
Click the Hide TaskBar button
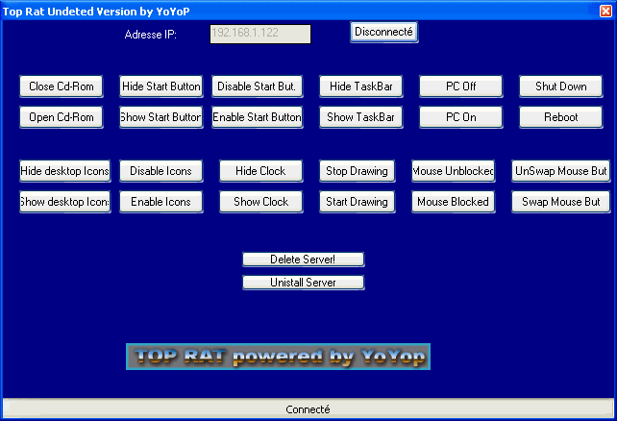coord(360,87)
